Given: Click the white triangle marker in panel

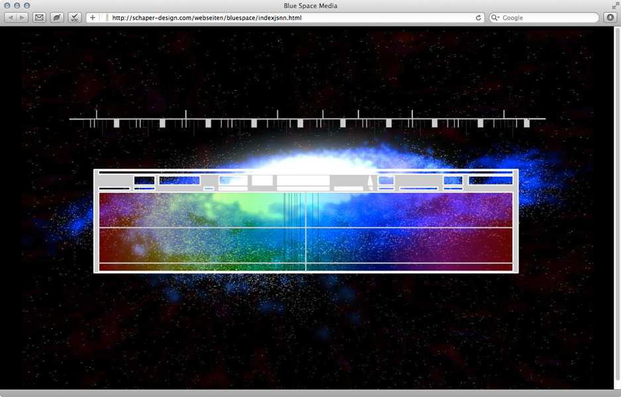Looking at the screenshot, I should pos(370,181).
